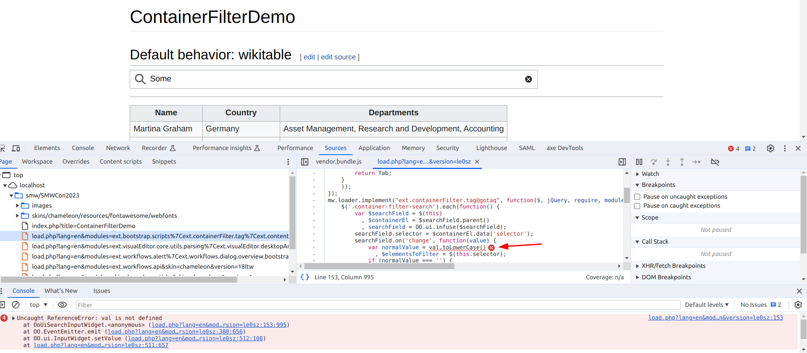Enable Pause on caught exceptions
807x353 pixels.
point(637,206)
